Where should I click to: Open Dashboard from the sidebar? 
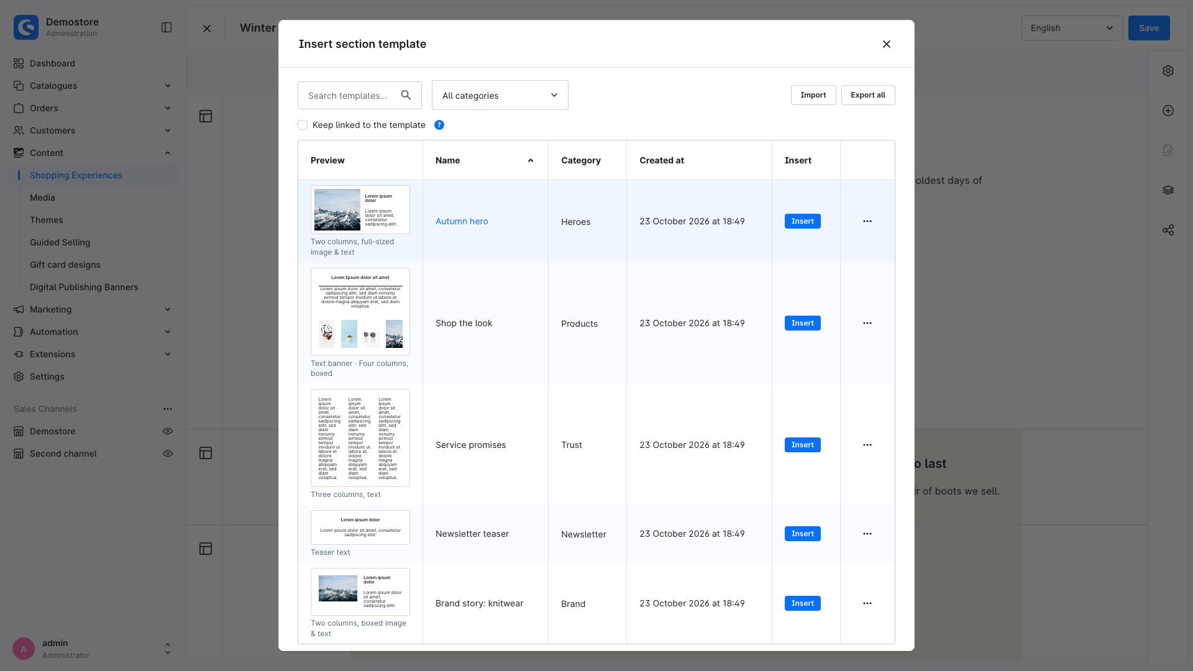point(52,63)
